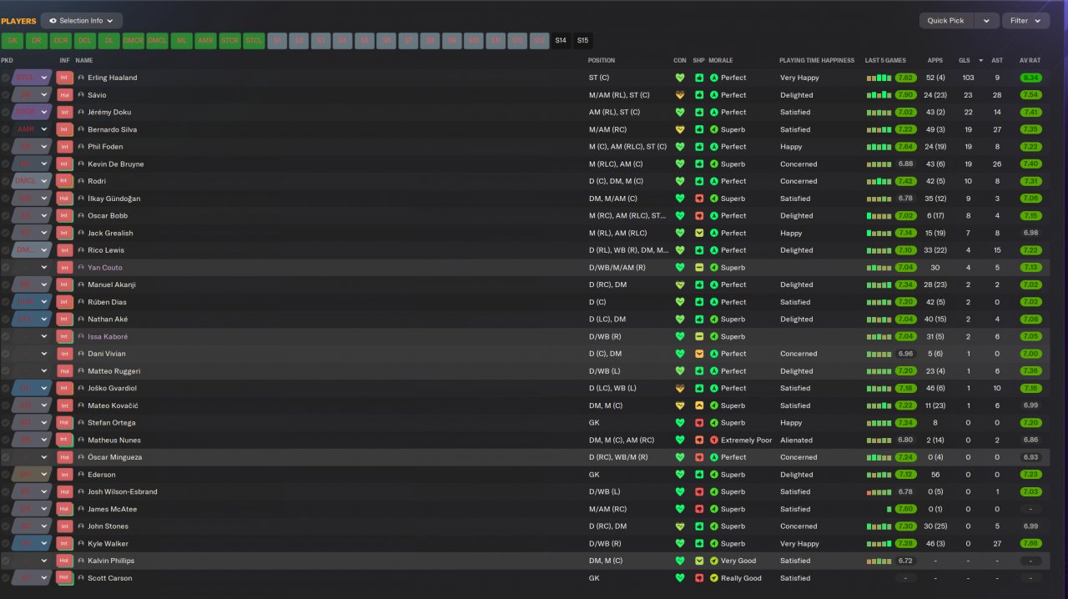Click Haaland's 103 goals value

tap(968, 78)
